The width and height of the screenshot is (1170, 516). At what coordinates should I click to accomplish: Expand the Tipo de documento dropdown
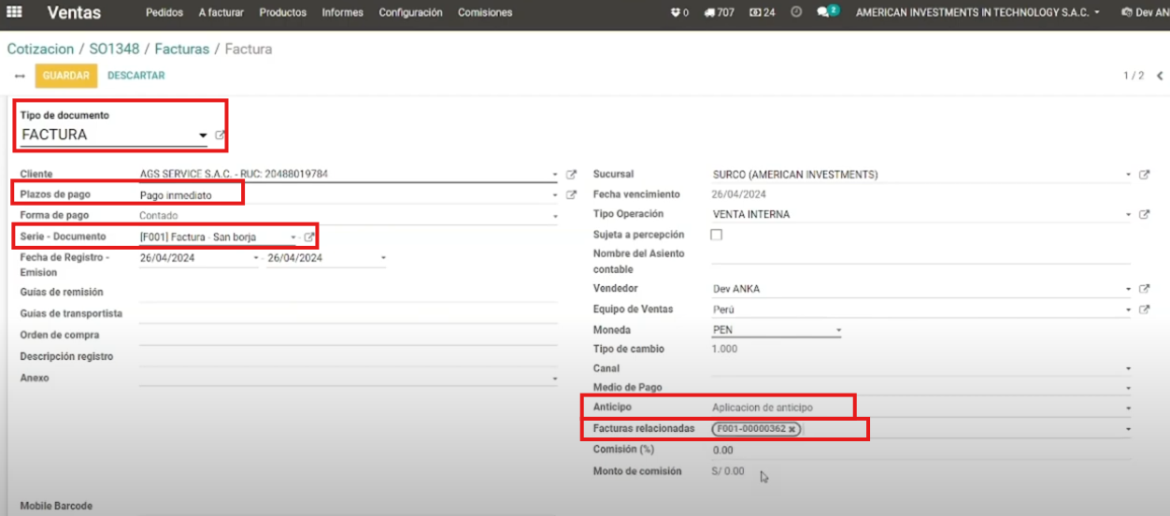[x=203, y=136]
